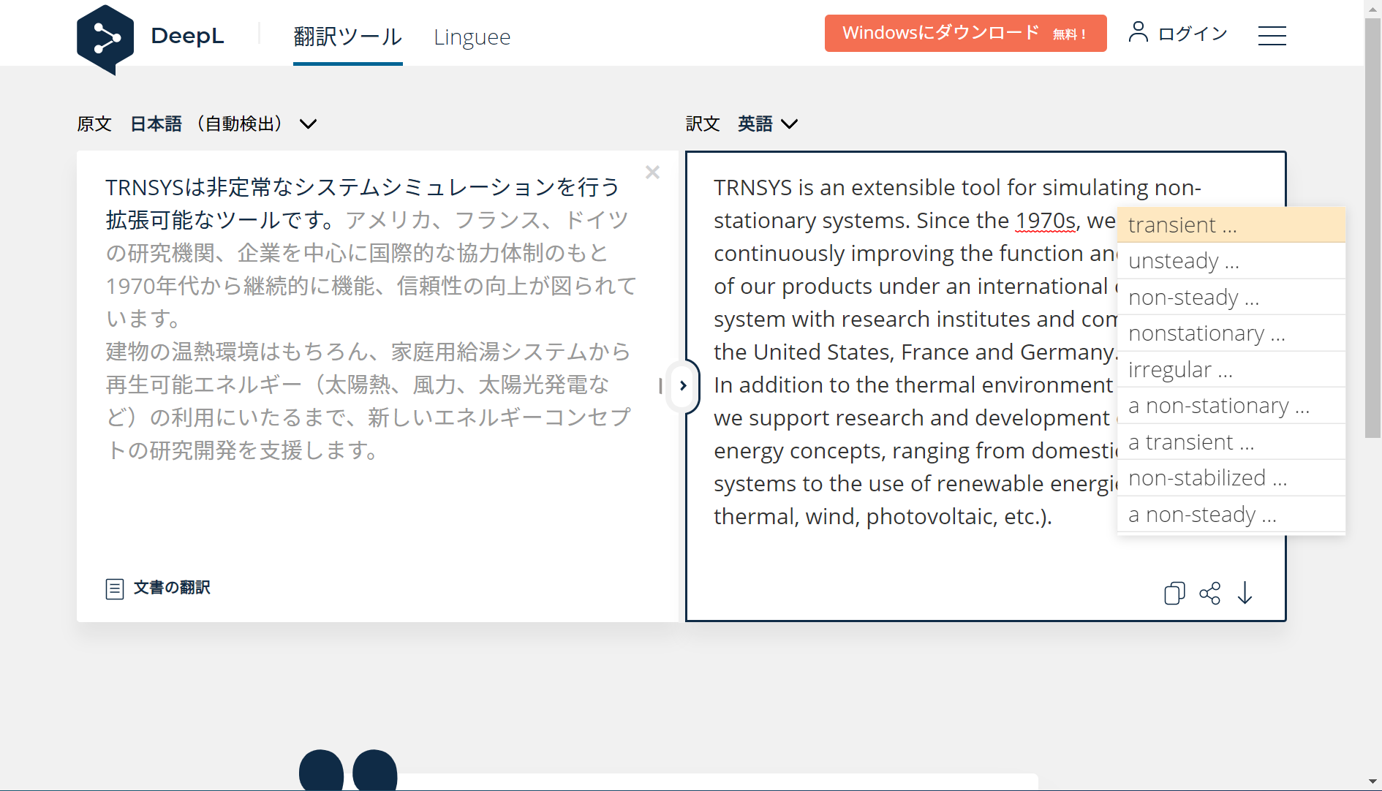
Task: Click the chevron arrow between text panels
Action: (683, 385)
